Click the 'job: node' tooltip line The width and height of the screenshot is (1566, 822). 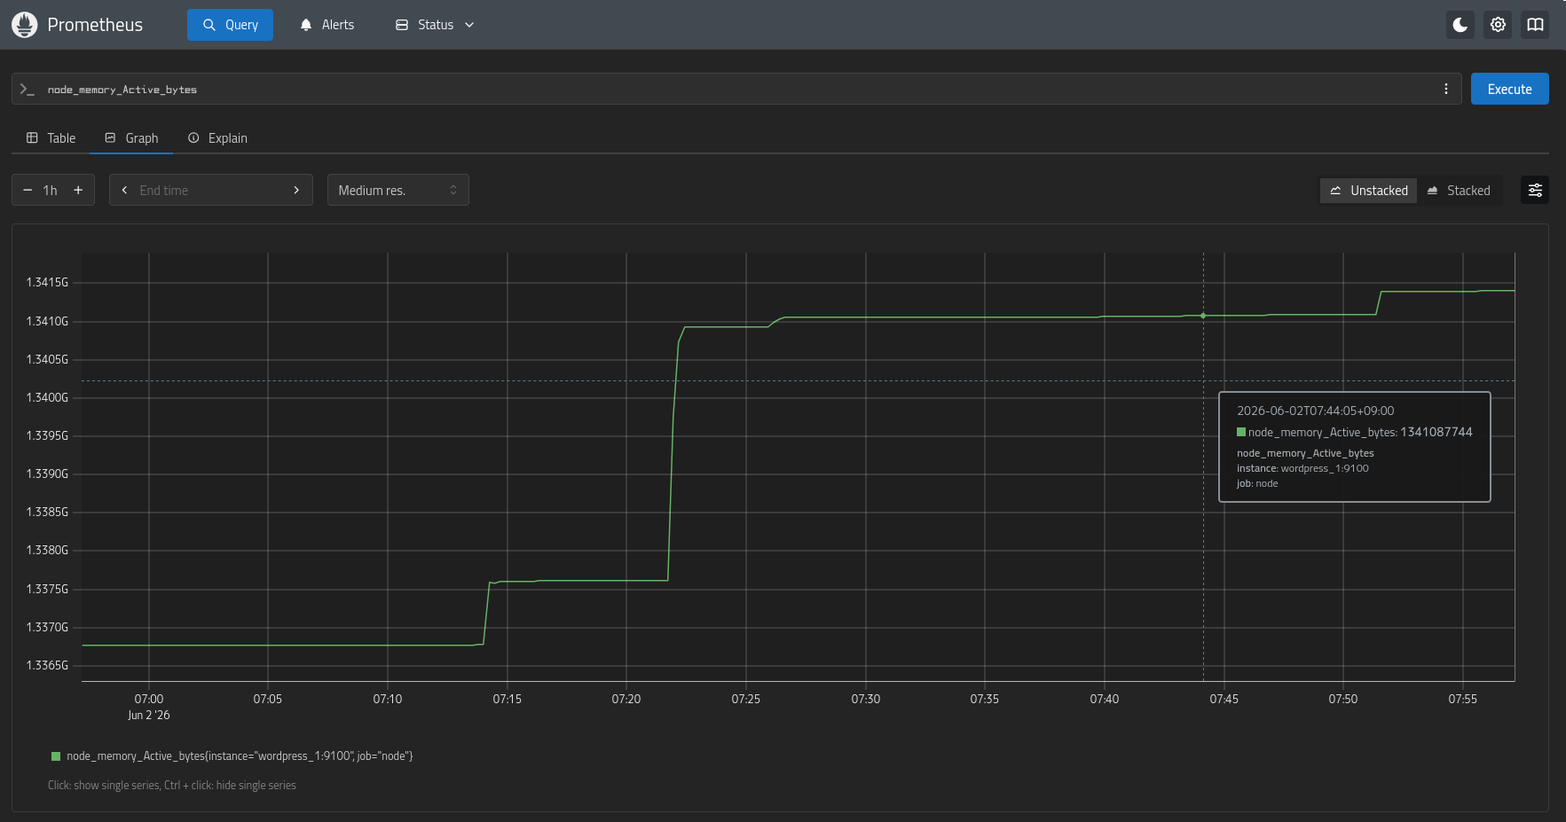[1257, 483]
